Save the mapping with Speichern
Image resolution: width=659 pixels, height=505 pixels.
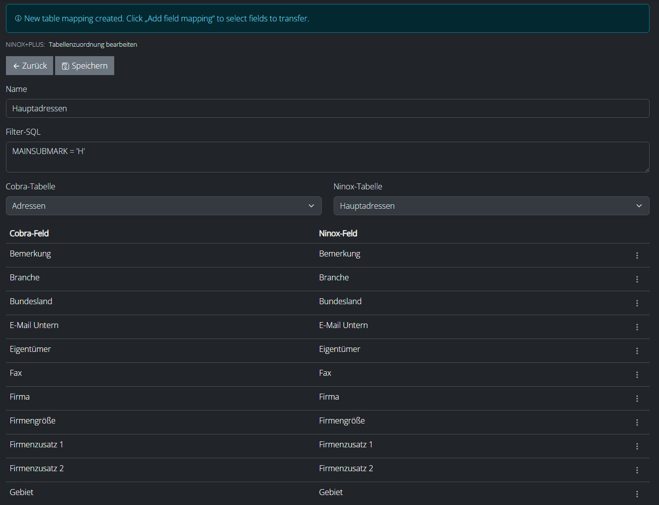pos(84,66)
